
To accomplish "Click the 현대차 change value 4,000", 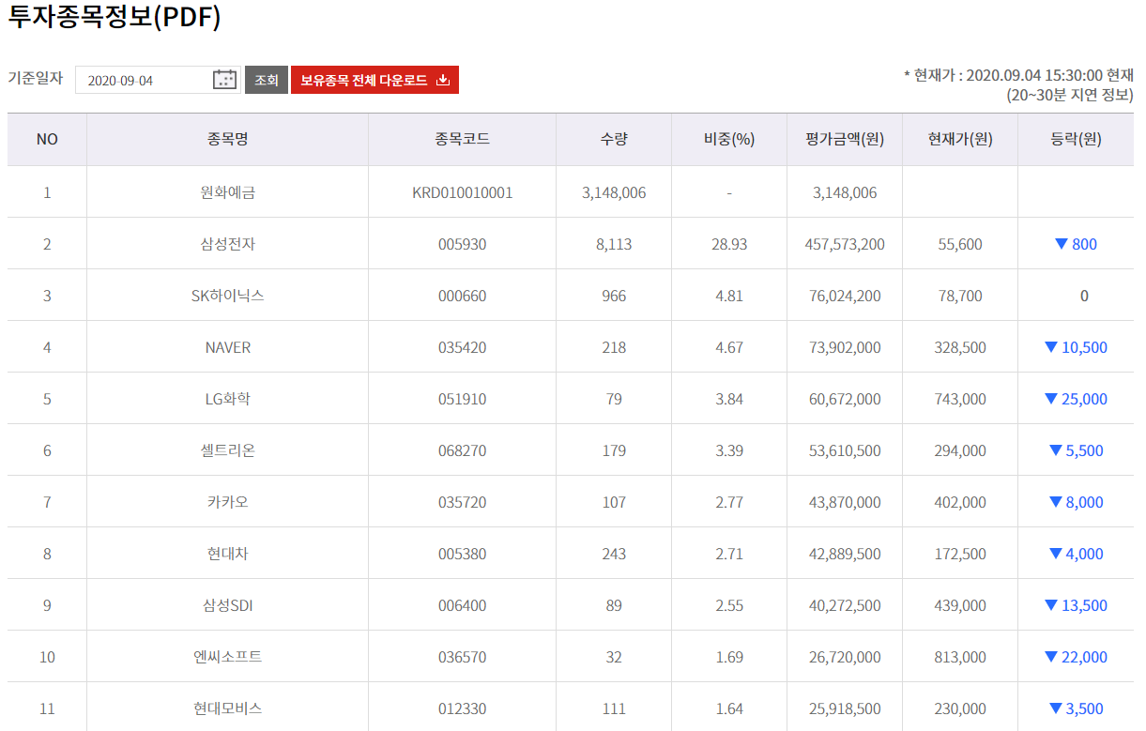I will (1076, 554).
